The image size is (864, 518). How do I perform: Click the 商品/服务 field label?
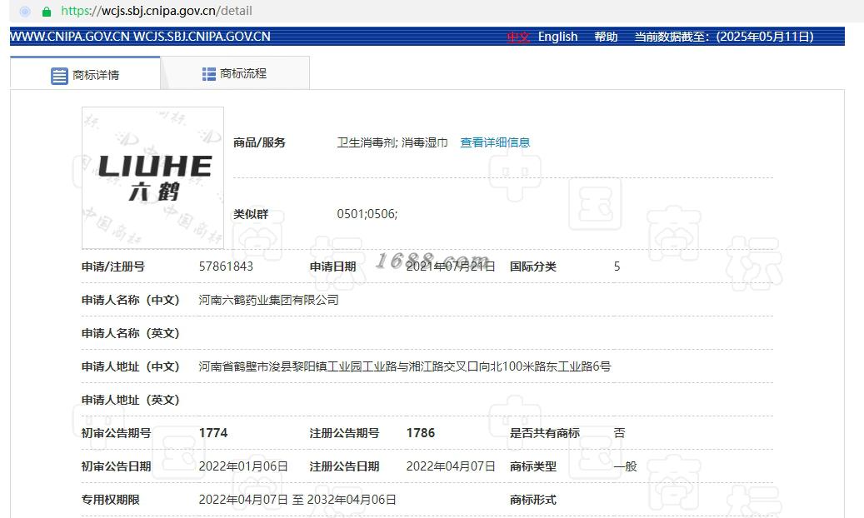pos(259,142)
